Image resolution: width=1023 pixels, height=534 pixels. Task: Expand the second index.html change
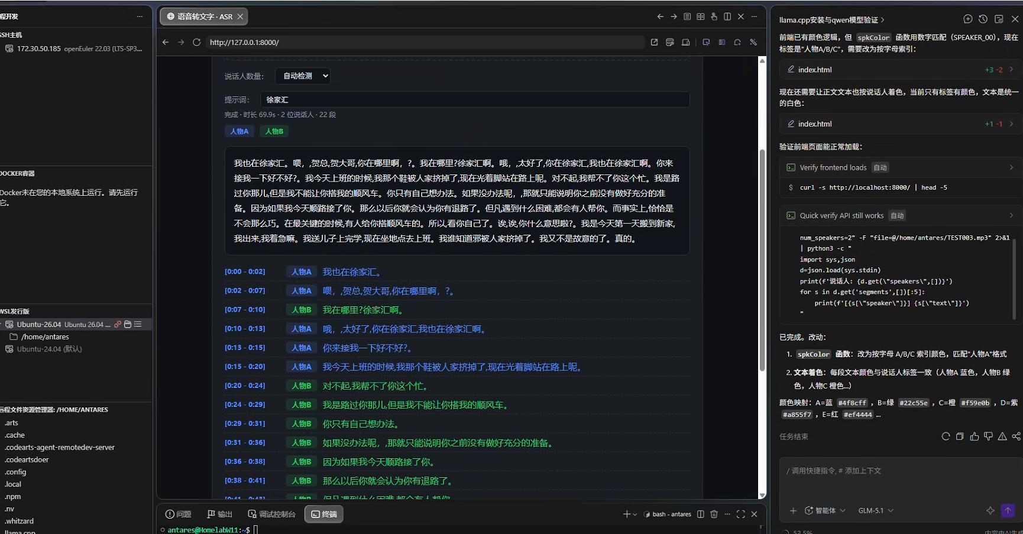[1011, 124]
